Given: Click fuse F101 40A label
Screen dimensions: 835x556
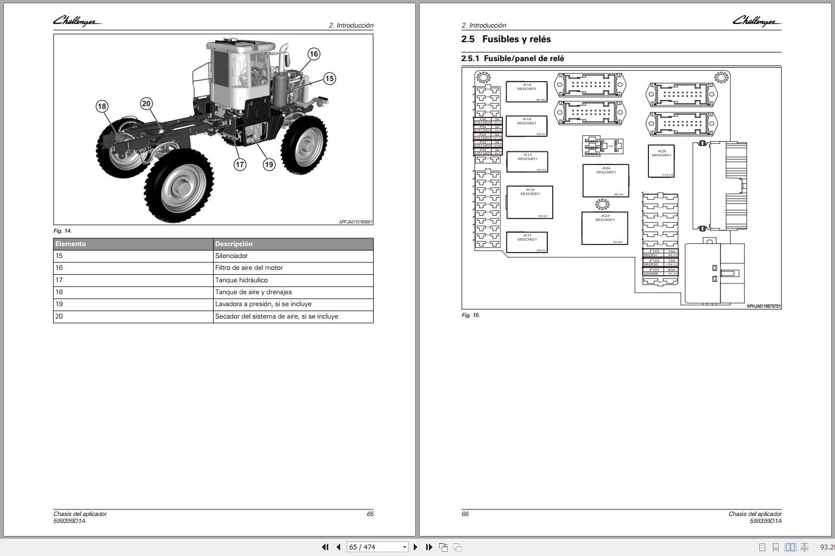Looking at the screenshot, I should click(x=660, y=272).
